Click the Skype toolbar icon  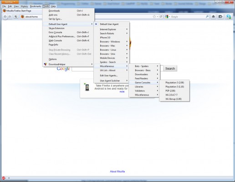click(x=229, y=16)
